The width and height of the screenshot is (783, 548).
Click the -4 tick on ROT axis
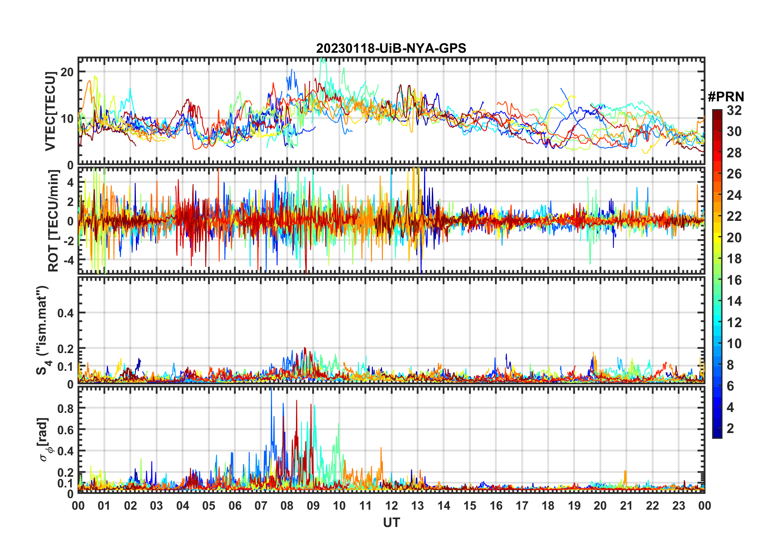coord(68,260)
